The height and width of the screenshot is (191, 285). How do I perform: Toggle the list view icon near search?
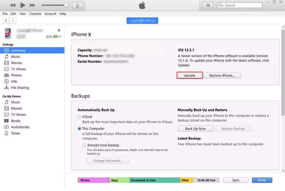(x=208, y=5)
